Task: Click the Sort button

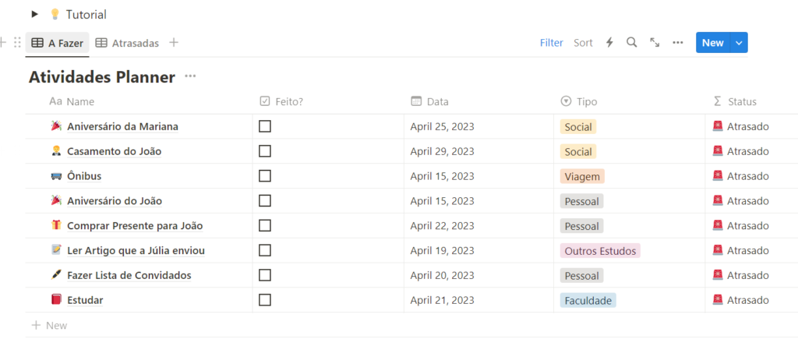Action: coord(583,43)
